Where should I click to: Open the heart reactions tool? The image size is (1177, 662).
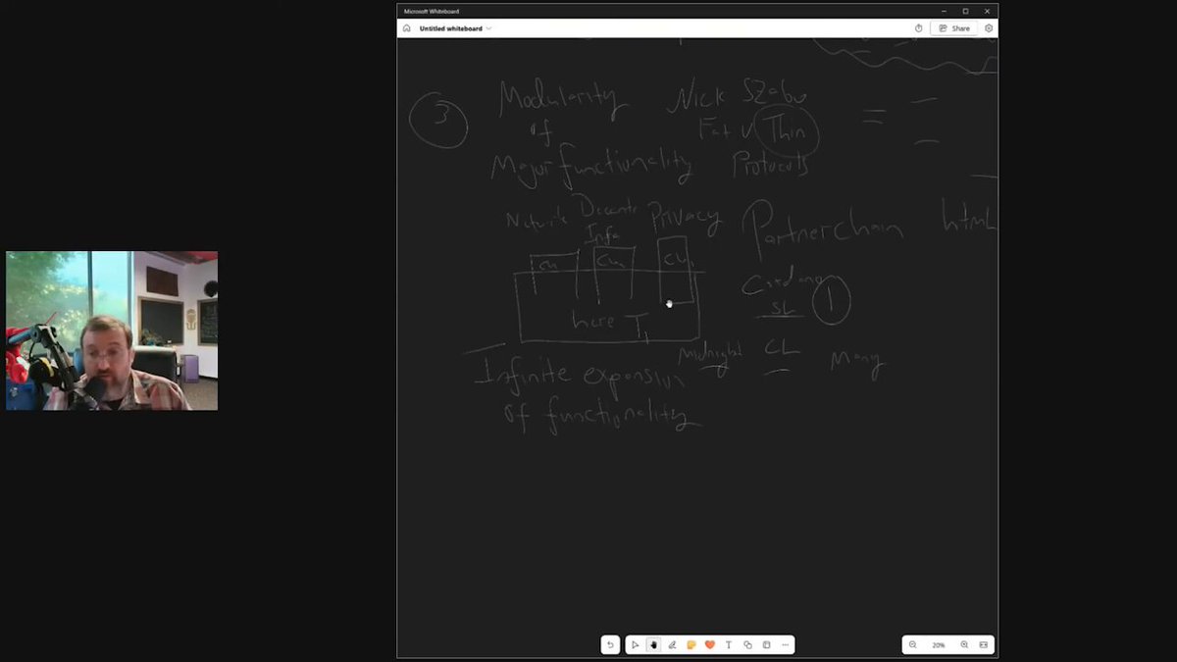pos(710,644)
